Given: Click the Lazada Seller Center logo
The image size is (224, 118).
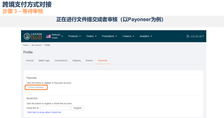Looking at the screenshot, I should click(x=33, y=36).
